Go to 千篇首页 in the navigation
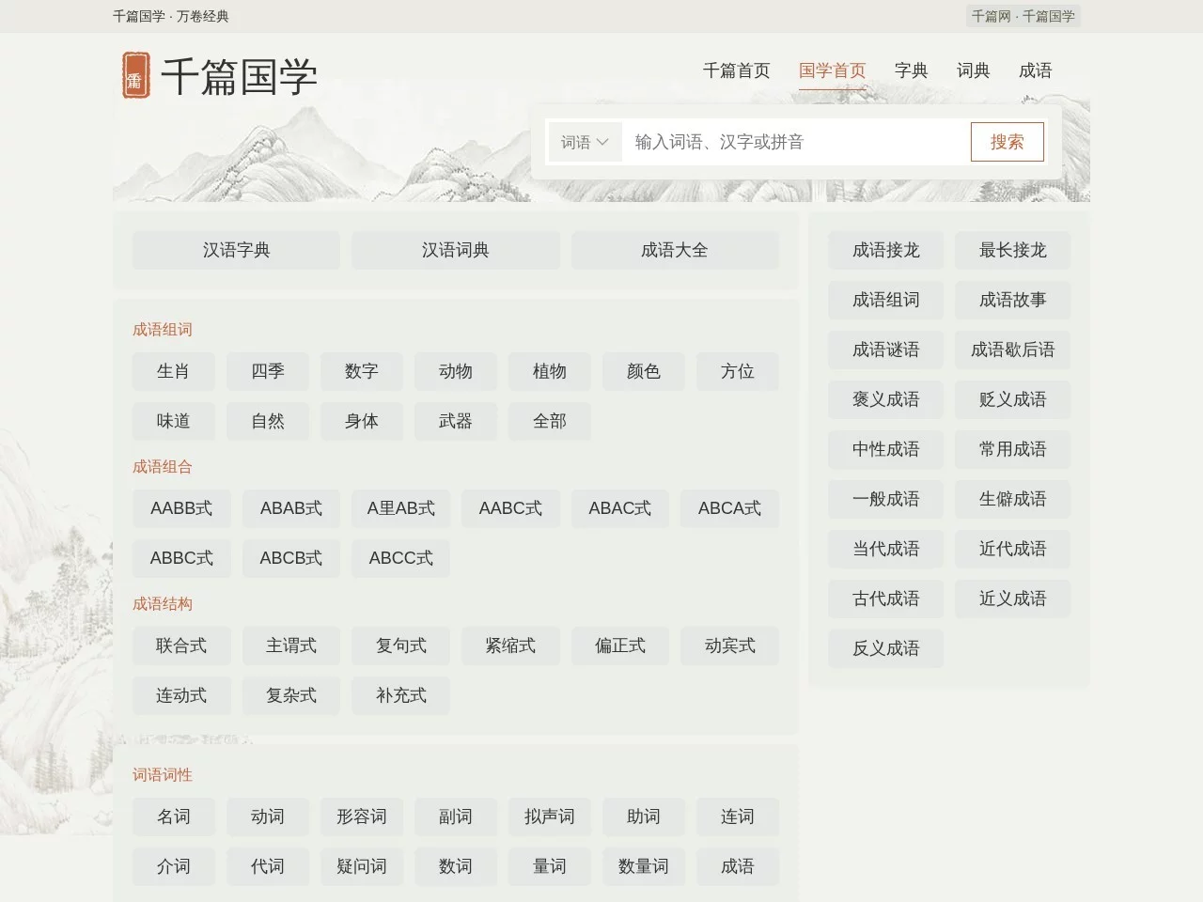 pos(737,70)
